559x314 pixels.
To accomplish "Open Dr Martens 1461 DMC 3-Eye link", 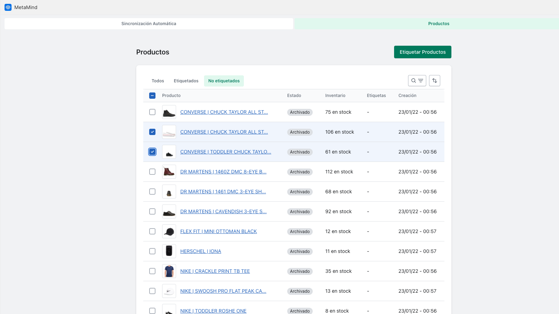I will (x=223, y=192).
